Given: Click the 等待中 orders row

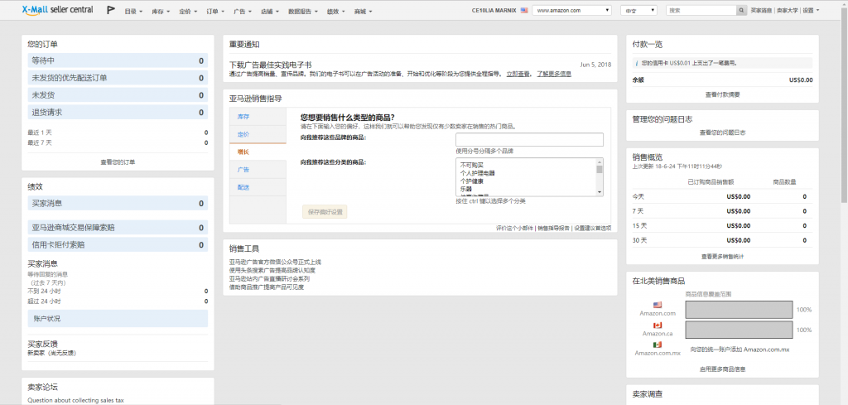Looking at the screenshot, I should (x=118, y=61).
